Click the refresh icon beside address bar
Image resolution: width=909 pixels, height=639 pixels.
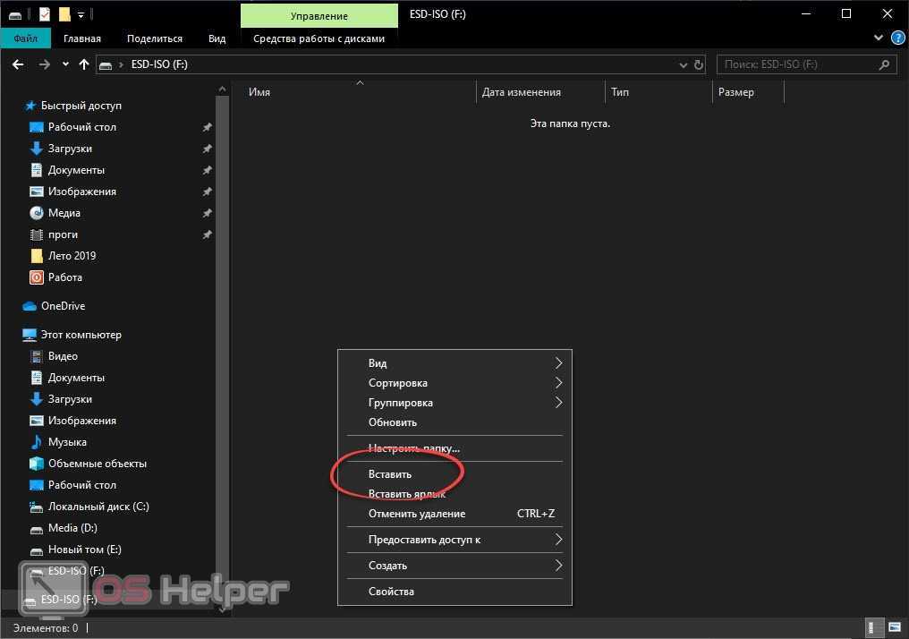[x=699, y=64]
